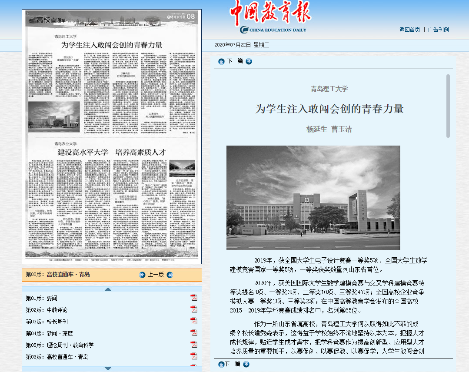Select 第01版：要闻 in the page list

41,298
